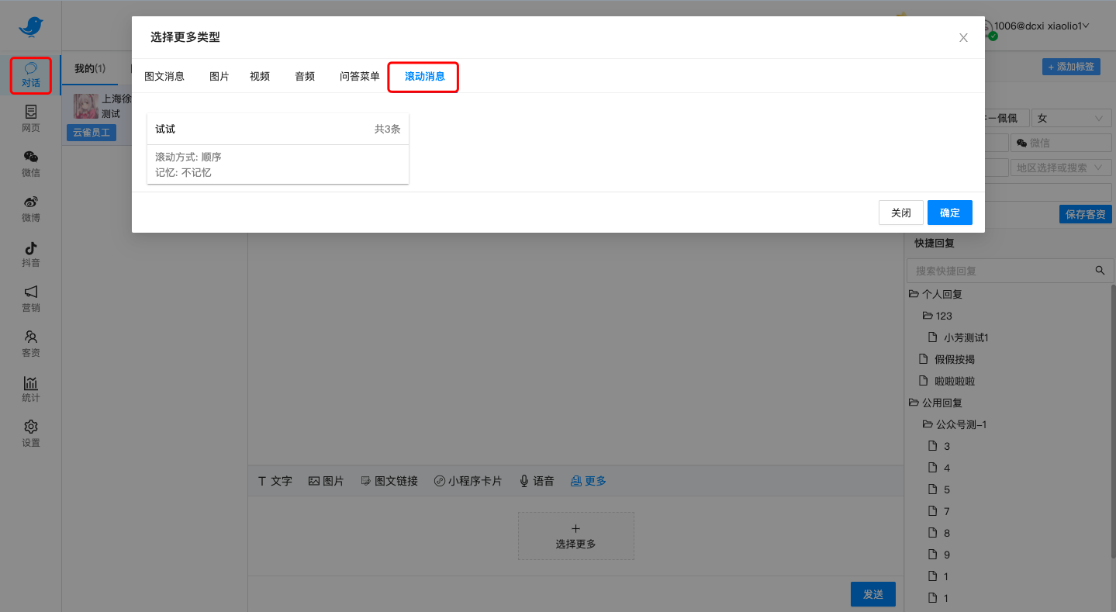Image resolution: width=1116 pixels, height=612 pixels.
Task: Click the 发送 send button
Action: point(872,593)
